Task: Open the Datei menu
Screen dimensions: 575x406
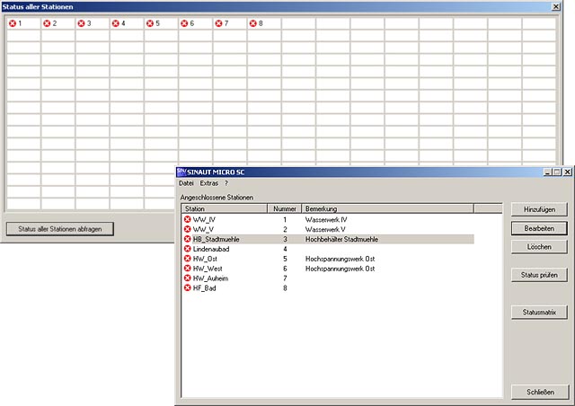Action: coord(186,183)
